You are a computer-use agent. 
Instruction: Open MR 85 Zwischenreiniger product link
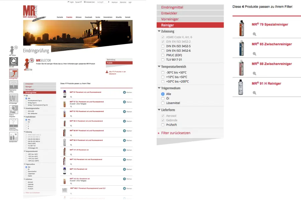pyautogui.click(x=272, y=44)
